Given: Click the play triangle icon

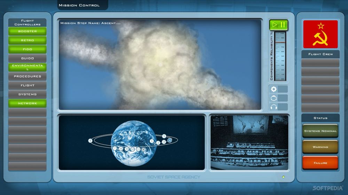Looking at the screenshot, I should (275, 25).
